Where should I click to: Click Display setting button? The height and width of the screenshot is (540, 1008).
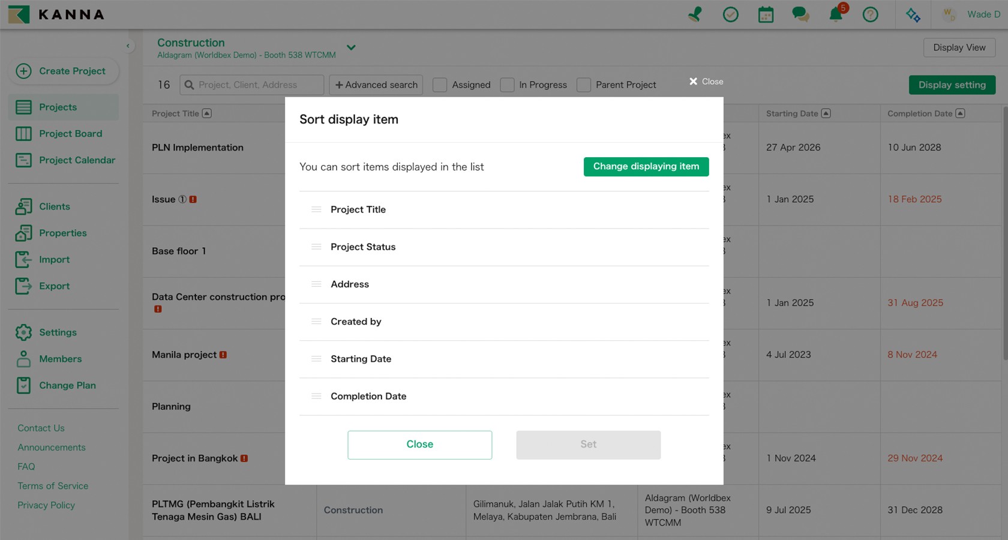[x=952, y=85]
